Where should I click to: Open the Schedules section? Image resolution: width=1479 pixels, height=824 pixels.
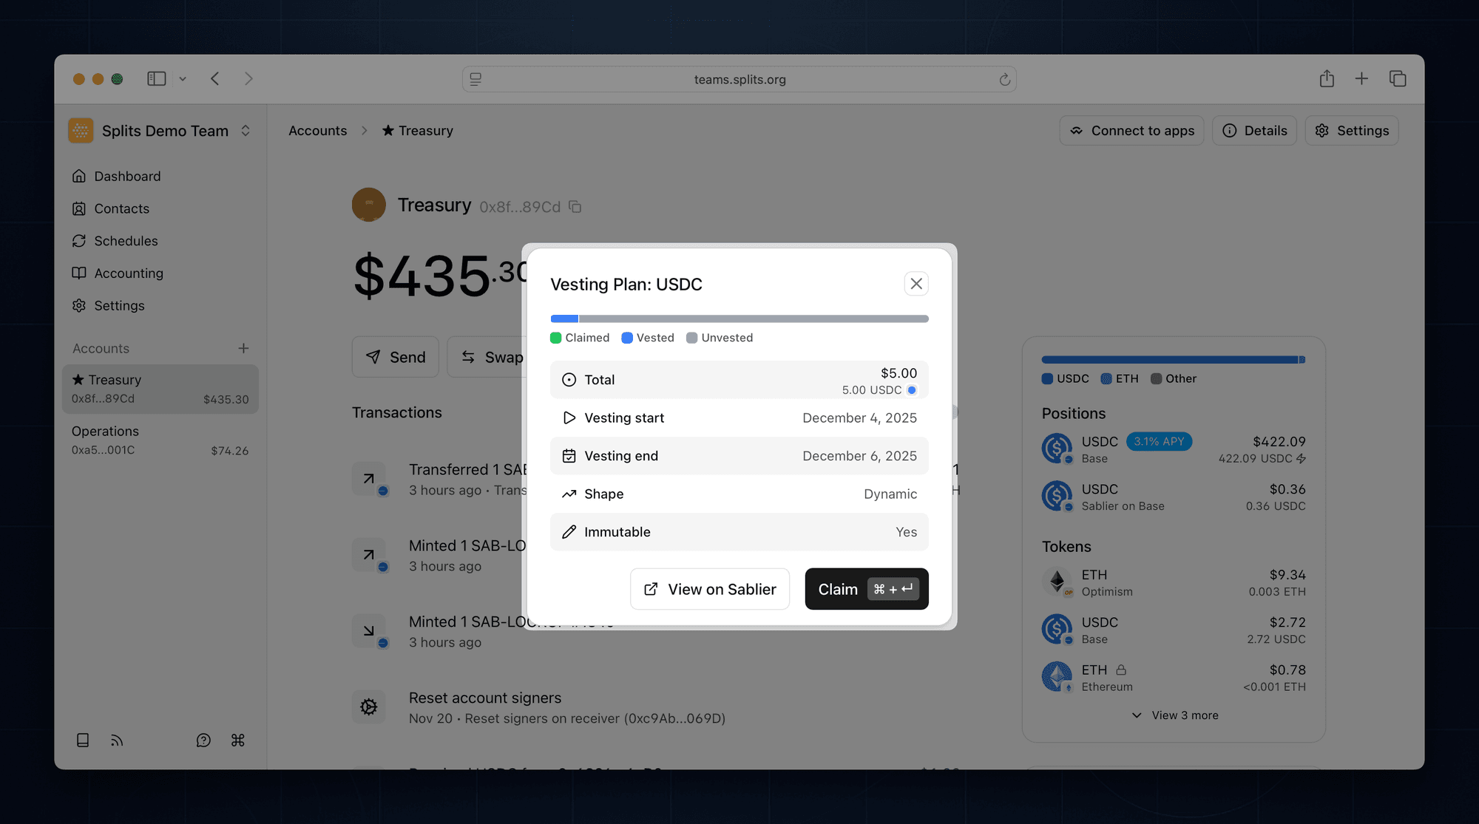(126, 240)
